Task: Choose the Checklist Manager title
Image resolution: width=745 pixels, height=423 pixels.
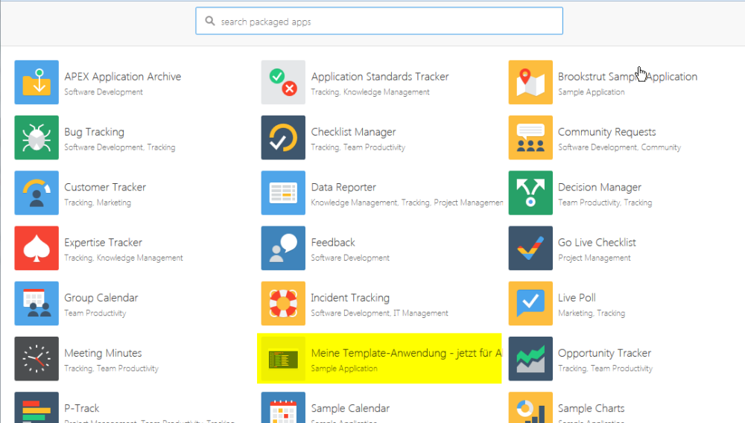Action: pyautogui.click(x=353, y=132)
